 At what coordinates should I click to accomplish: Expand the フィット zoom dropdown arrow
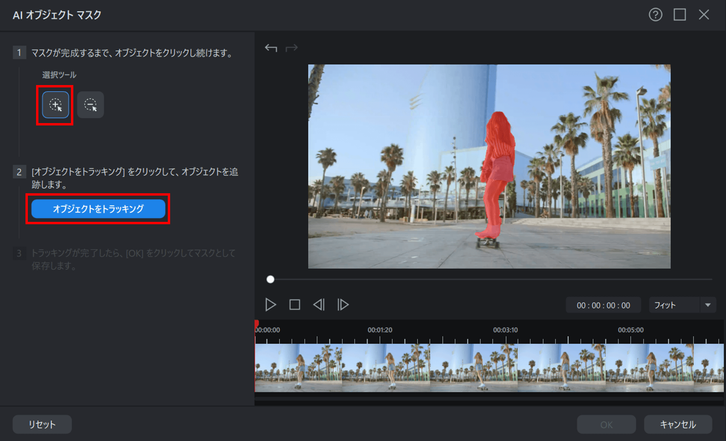coord(708,305)
